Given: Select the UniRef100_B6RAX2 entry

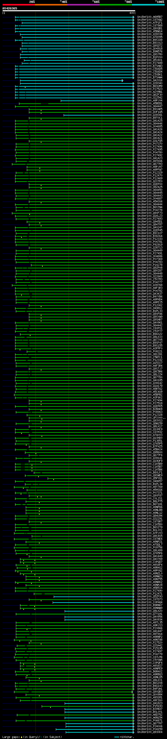Looking at the screenshot, I should (150, 671).
